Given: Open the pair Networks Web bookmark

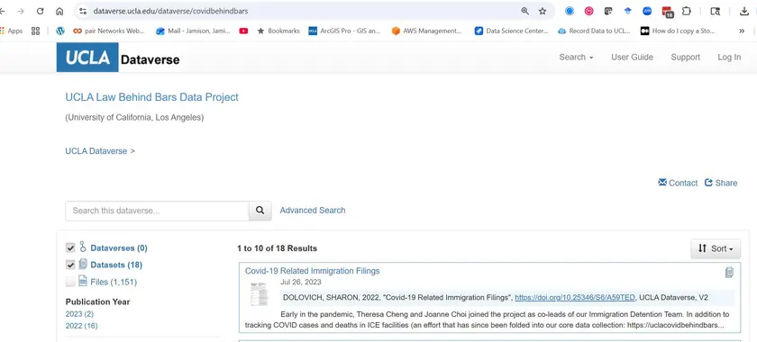Looking at the screenshot, I should (x=109, y=31).
